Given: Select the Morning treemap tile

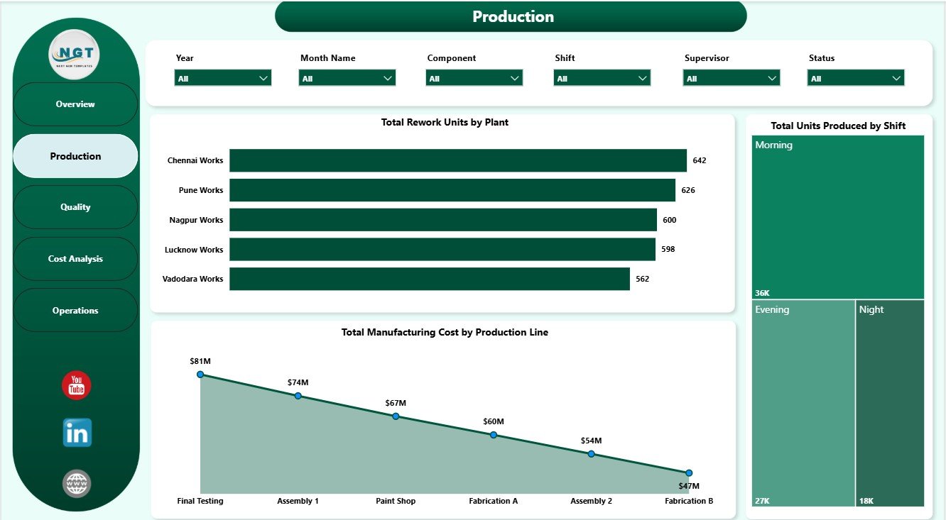Looking at the screenshot, I should [838, 217].
